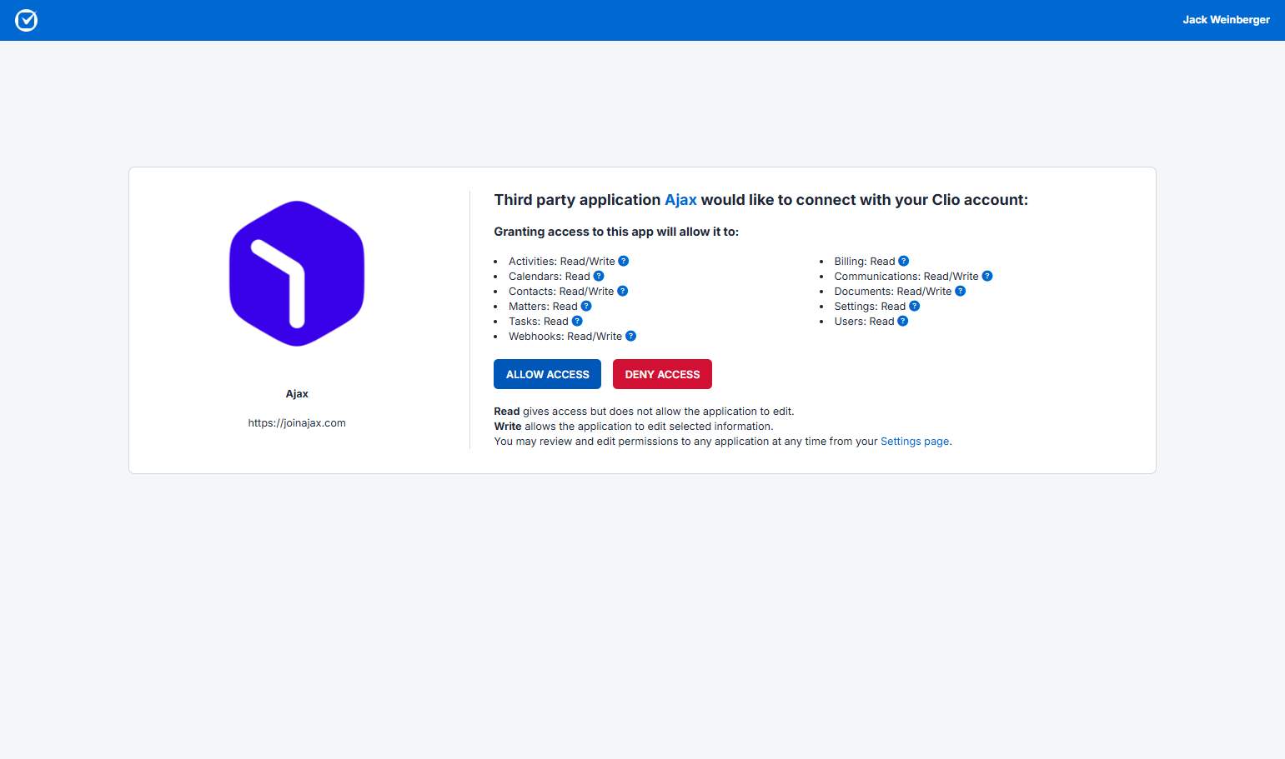
Task: Open help icon next to Activities: Read/Write
Action: click(624, 261)
